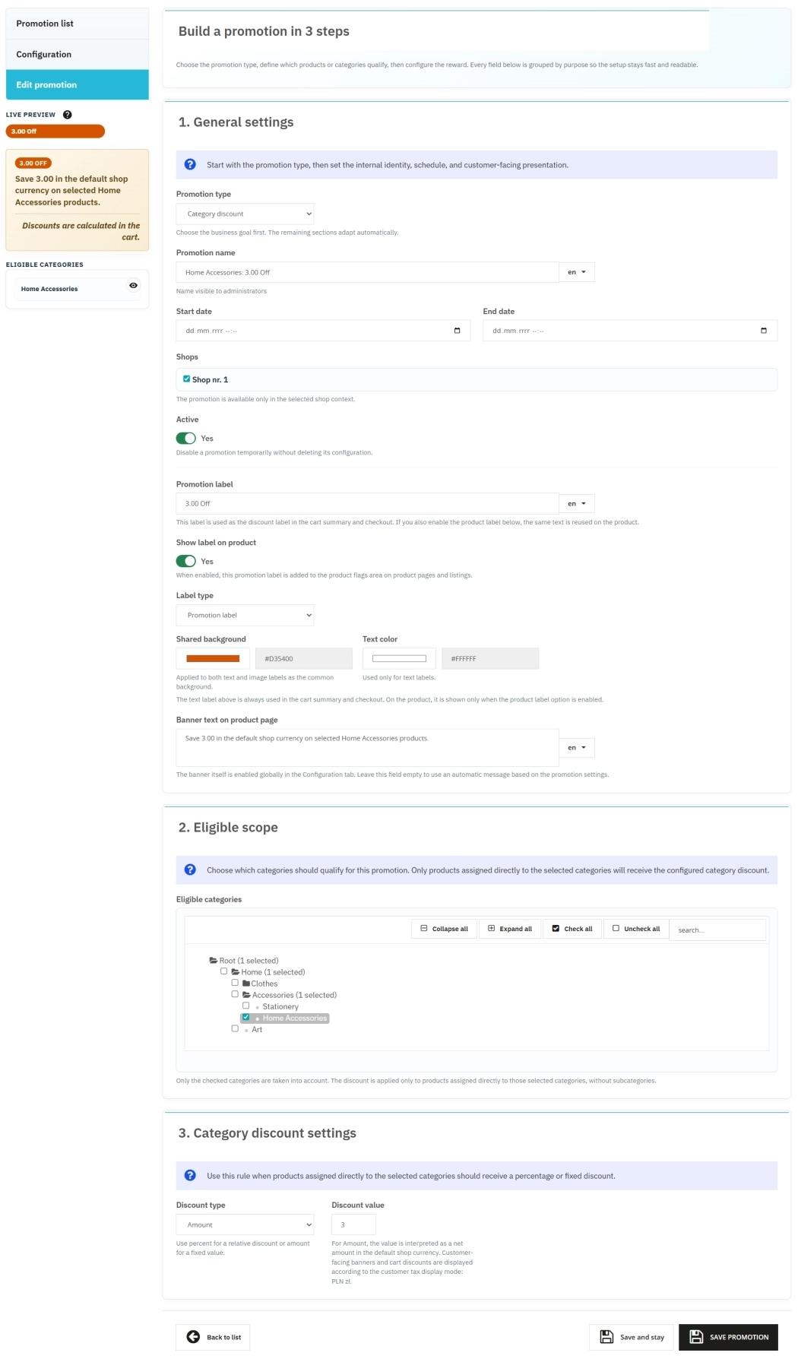Disable the Show label on product switch

[x=186, y=562]
